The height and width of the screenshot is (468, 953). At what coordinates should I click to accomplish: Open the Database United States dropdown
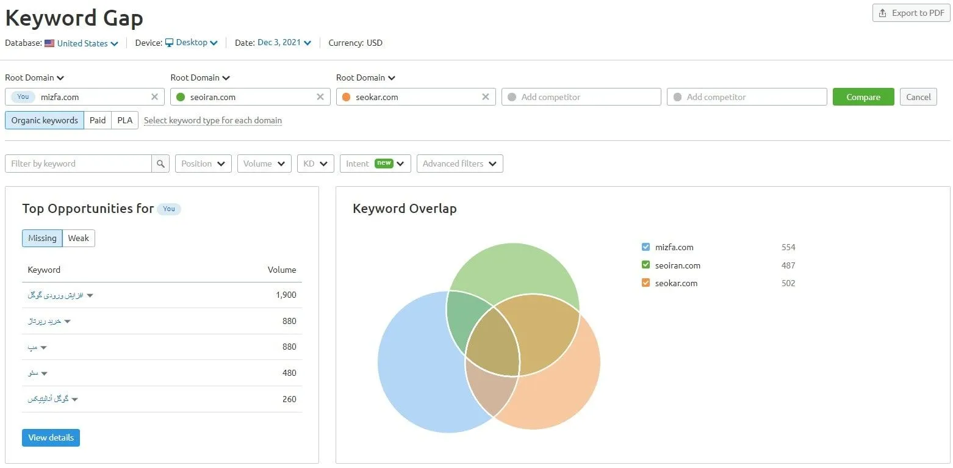81,43
